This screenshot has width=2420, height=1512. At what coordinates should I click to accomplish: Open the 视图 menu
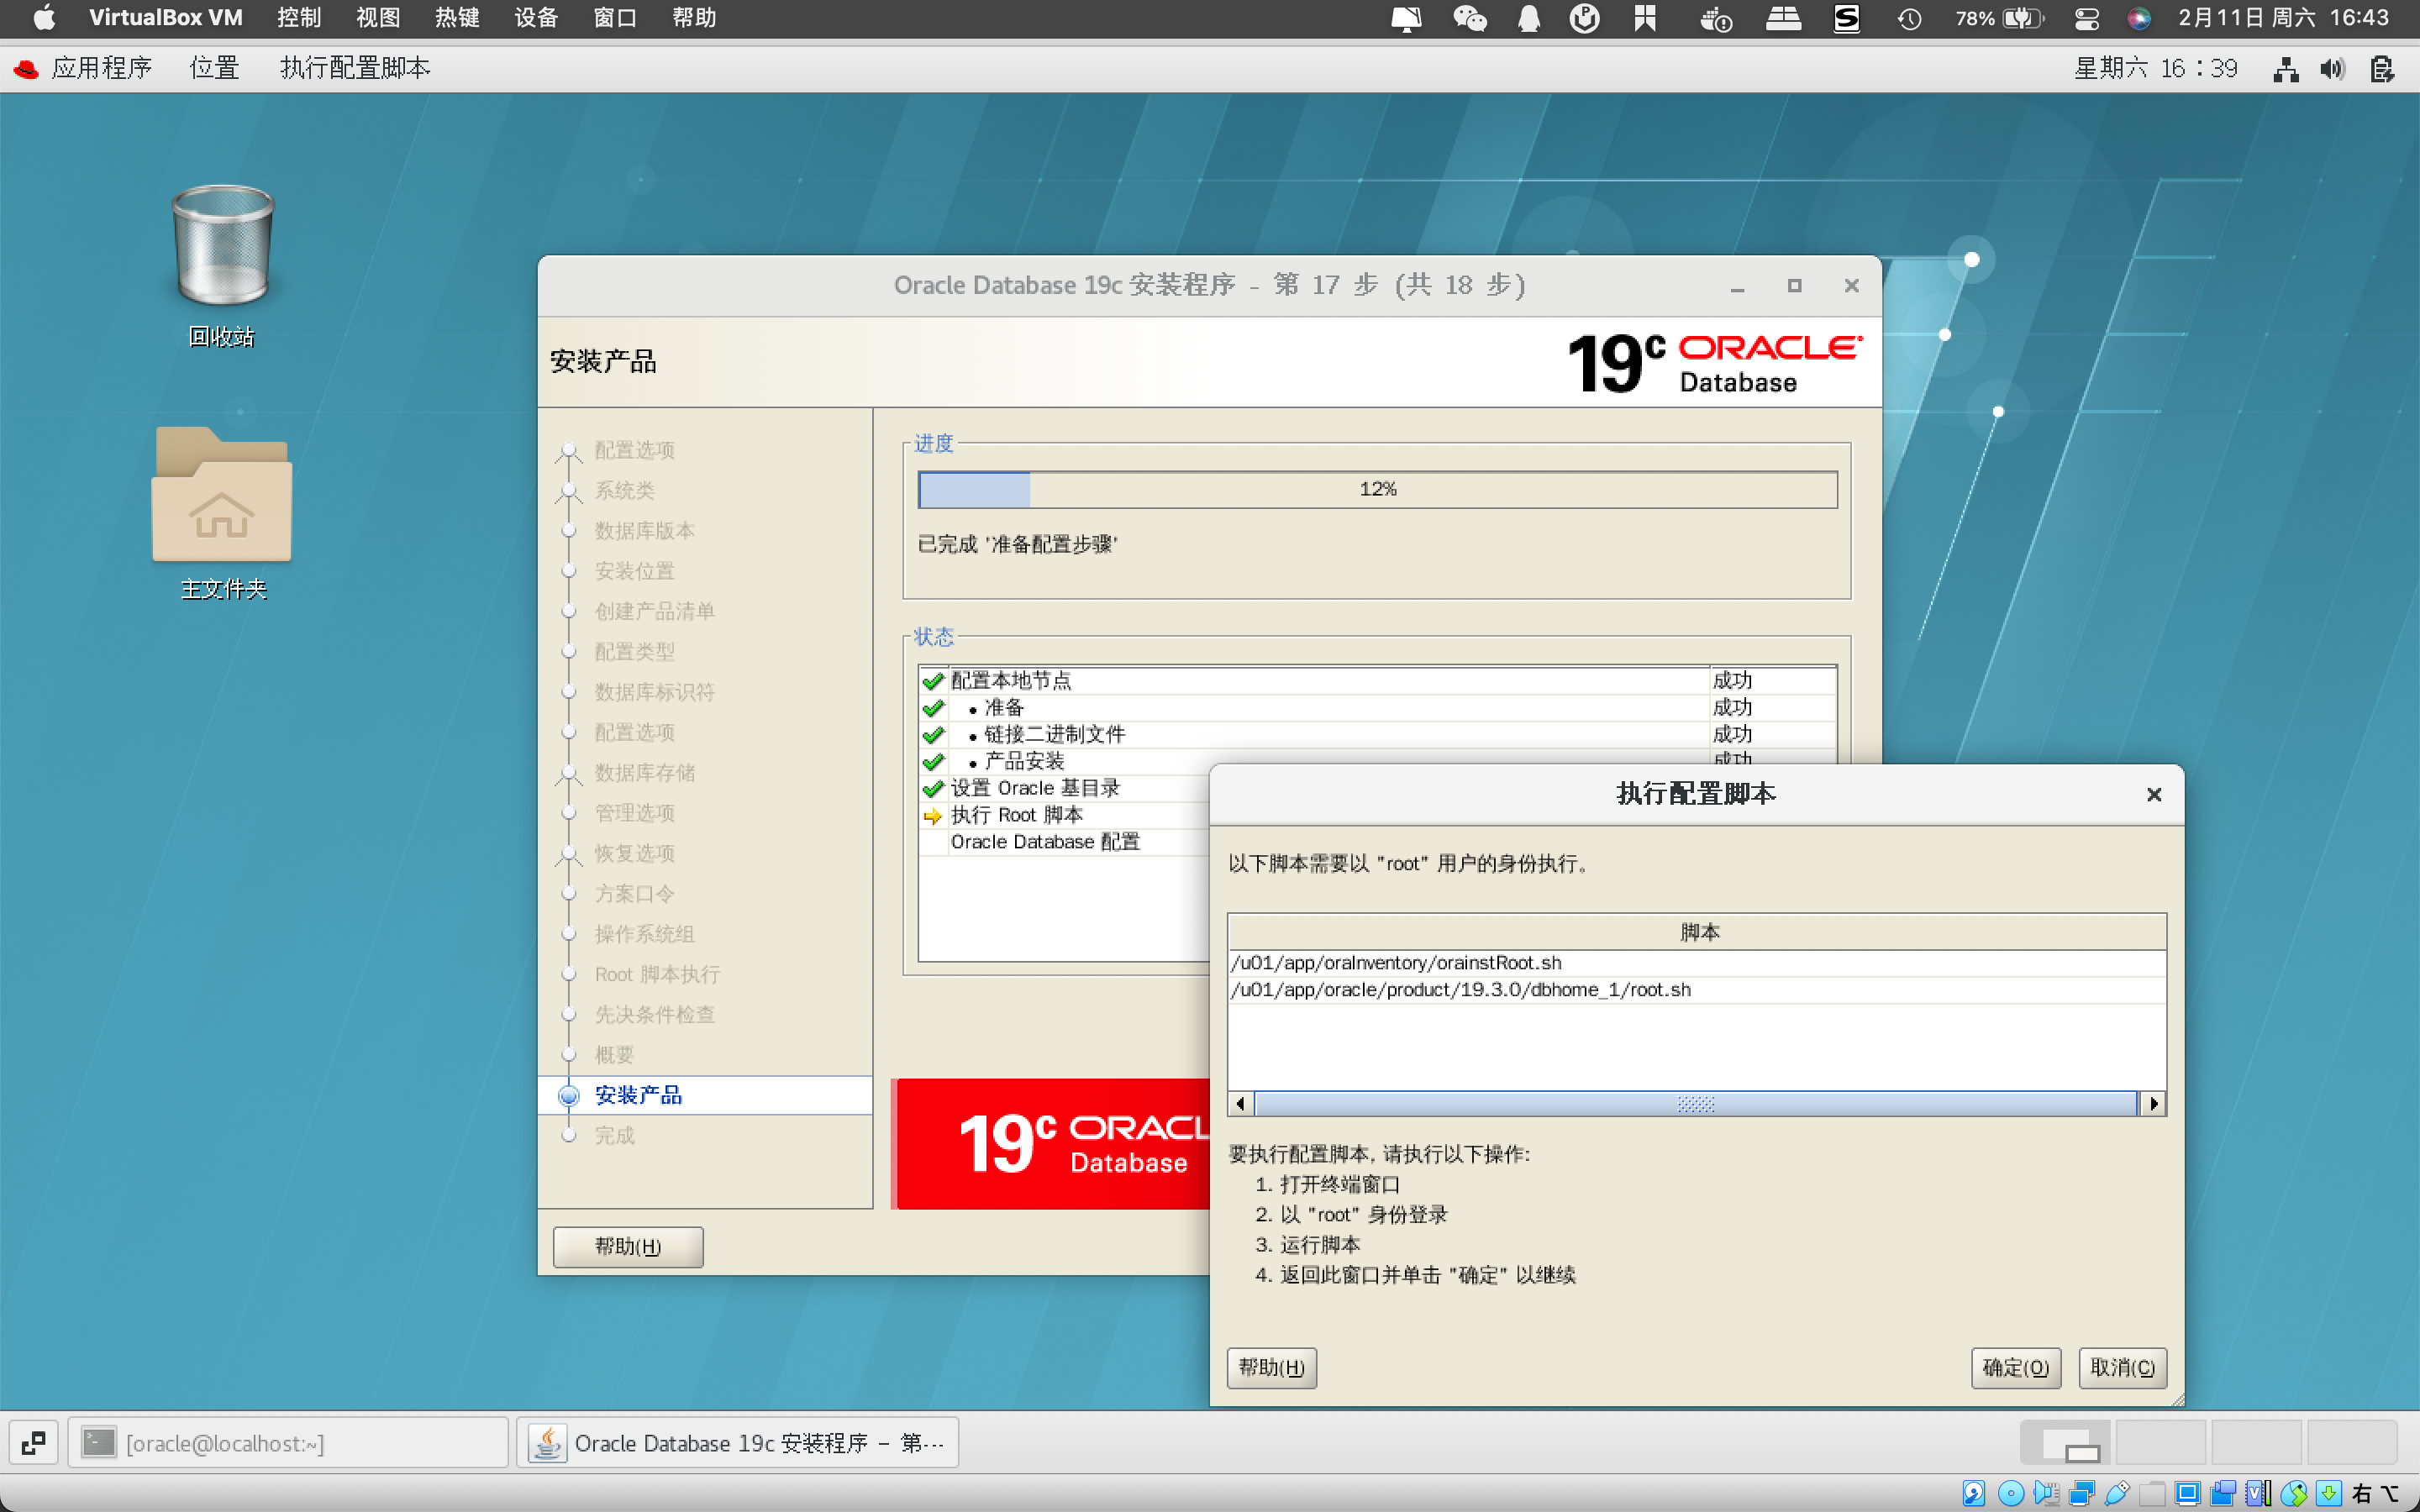coord(378,18)
